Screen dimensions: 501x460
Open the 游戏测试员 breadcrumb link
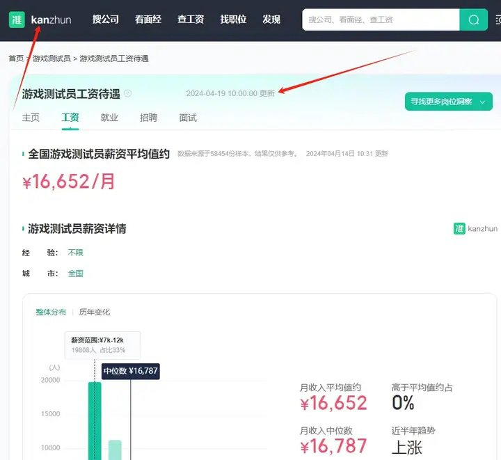[51, 58]
